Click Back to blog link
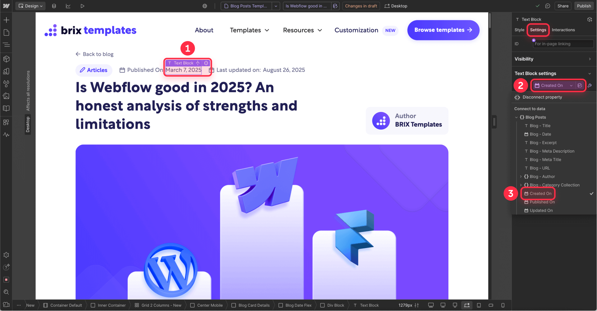This screenshot has height=311, width=597. (x=94, y=54)
